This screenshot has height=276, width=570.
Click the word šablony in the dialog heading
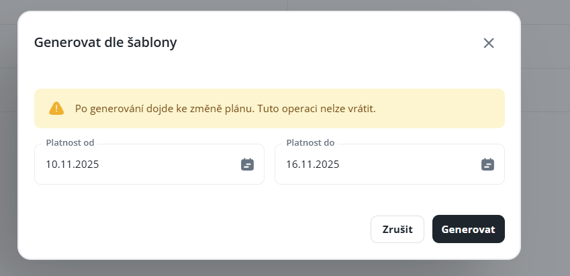pos(154,43)
